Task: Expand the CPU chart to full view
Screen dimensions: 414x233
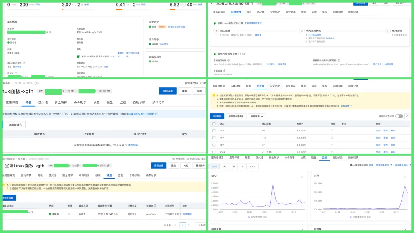Action: click(x=302, y=177)
